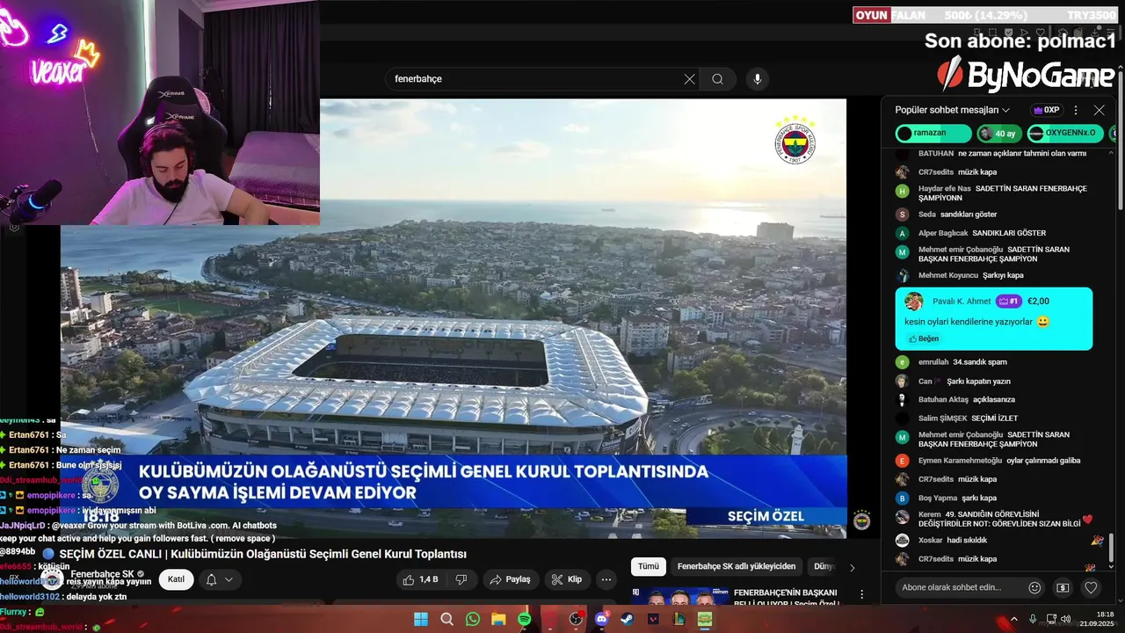Viewport: 1125px width, 633px height.
Task: Open the 0XP points badge
Action: (x=1047, y=110)
